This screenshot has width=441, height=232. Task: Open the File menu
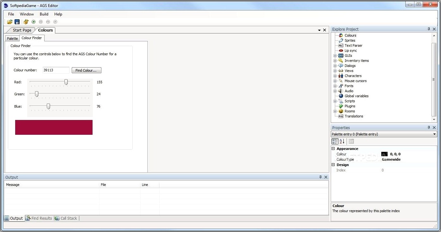[x=11, y=14]
